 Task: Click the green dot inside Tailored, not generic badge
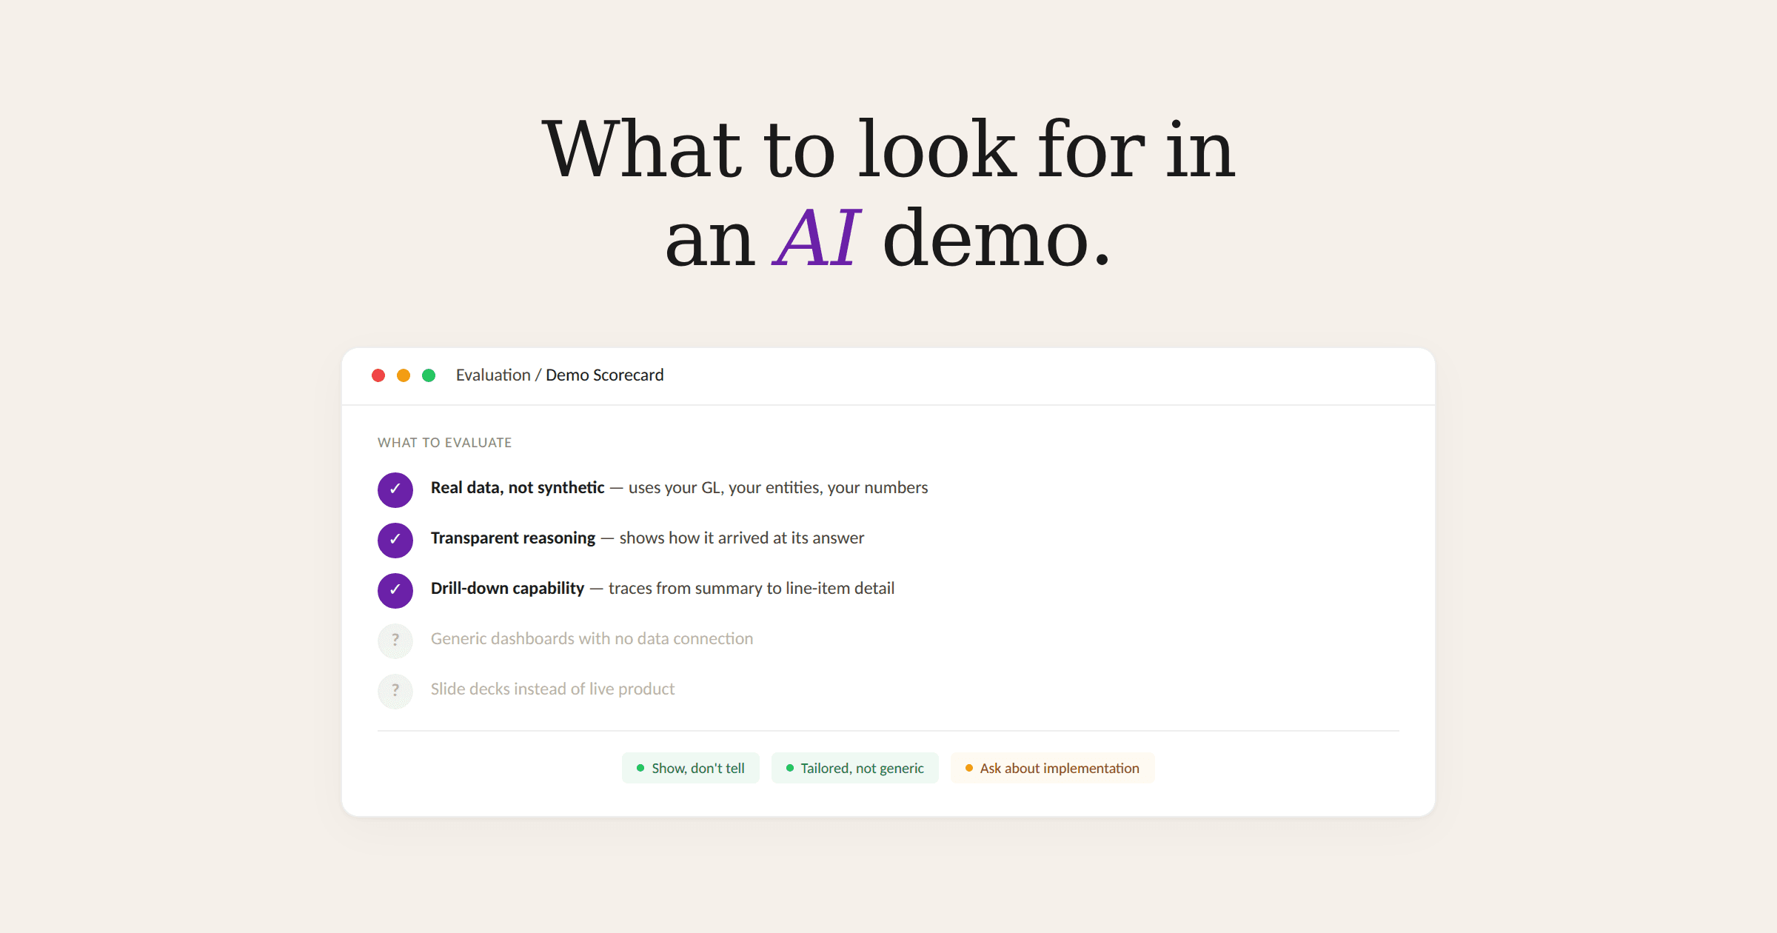click(789, 768)
